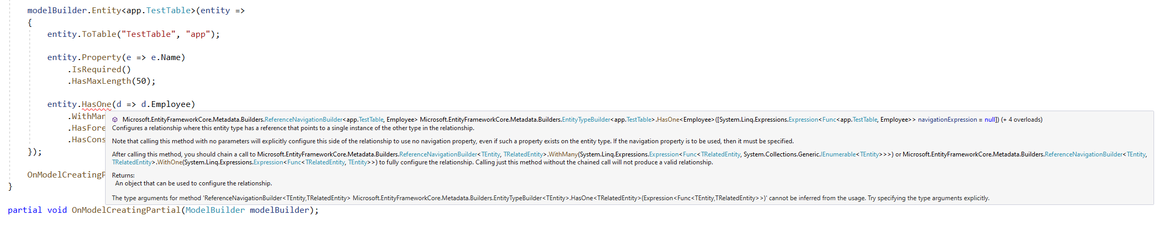Click Entity in modelBuilder.Entity on the first line
Screen dimensions: 1162x226
pyautogui.click(x=106, y=11)
